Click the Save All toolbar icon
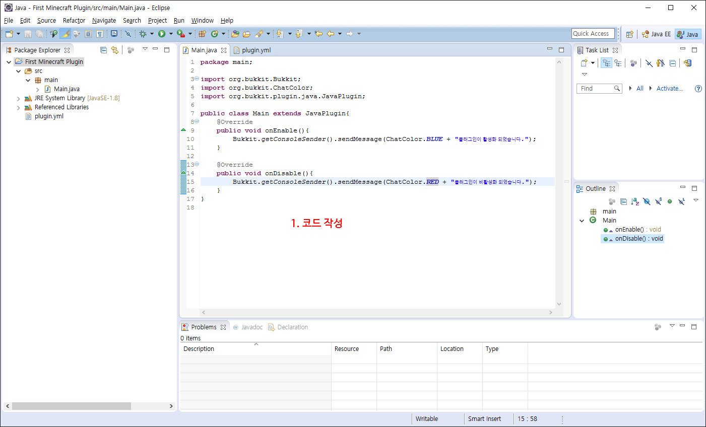This screenshot has width=706, height=427. pos(39,34)
